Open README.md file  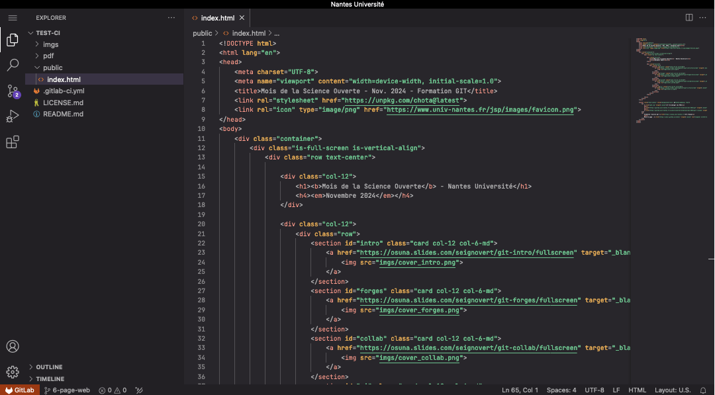pyautogui.click(x=105, y=114)
